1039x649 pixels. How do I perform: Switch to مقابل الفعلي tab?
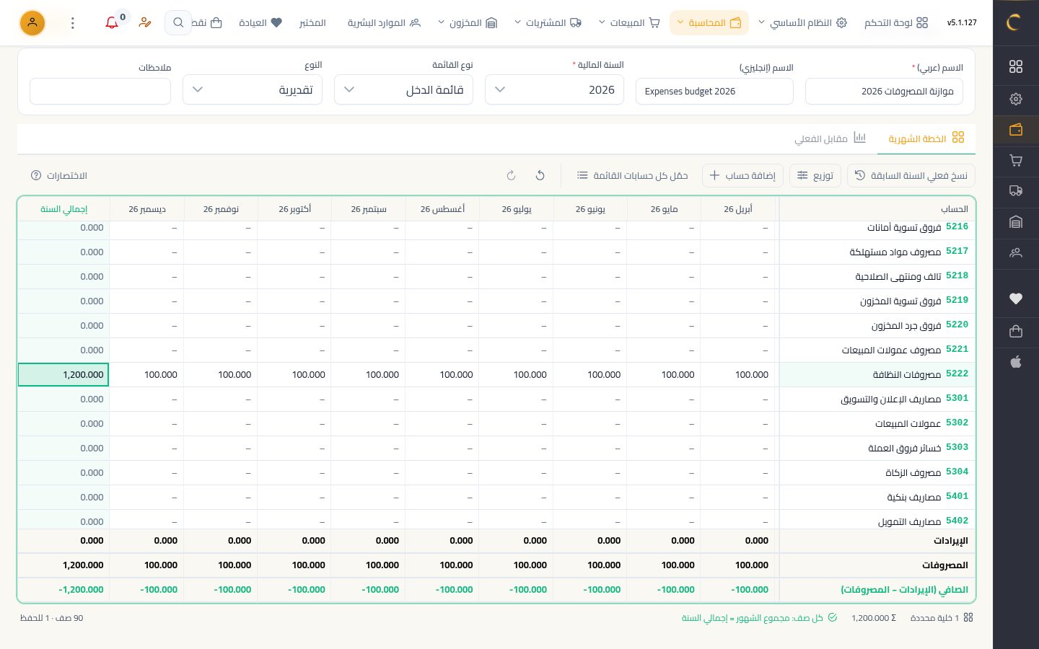(830, 138)
